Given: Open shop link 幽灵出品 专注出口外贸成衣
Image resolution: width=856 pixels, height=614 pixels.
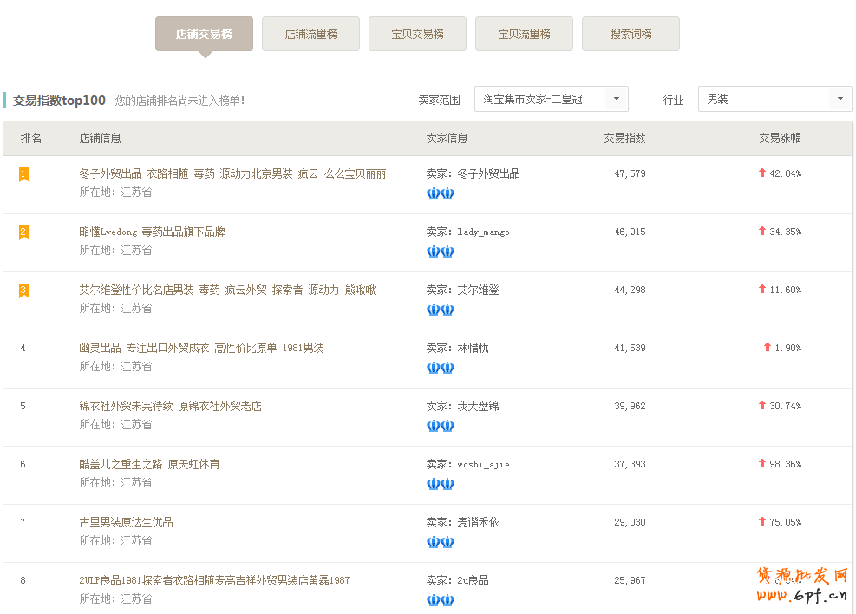Looking at the screenshot, I should coord(201,348).
